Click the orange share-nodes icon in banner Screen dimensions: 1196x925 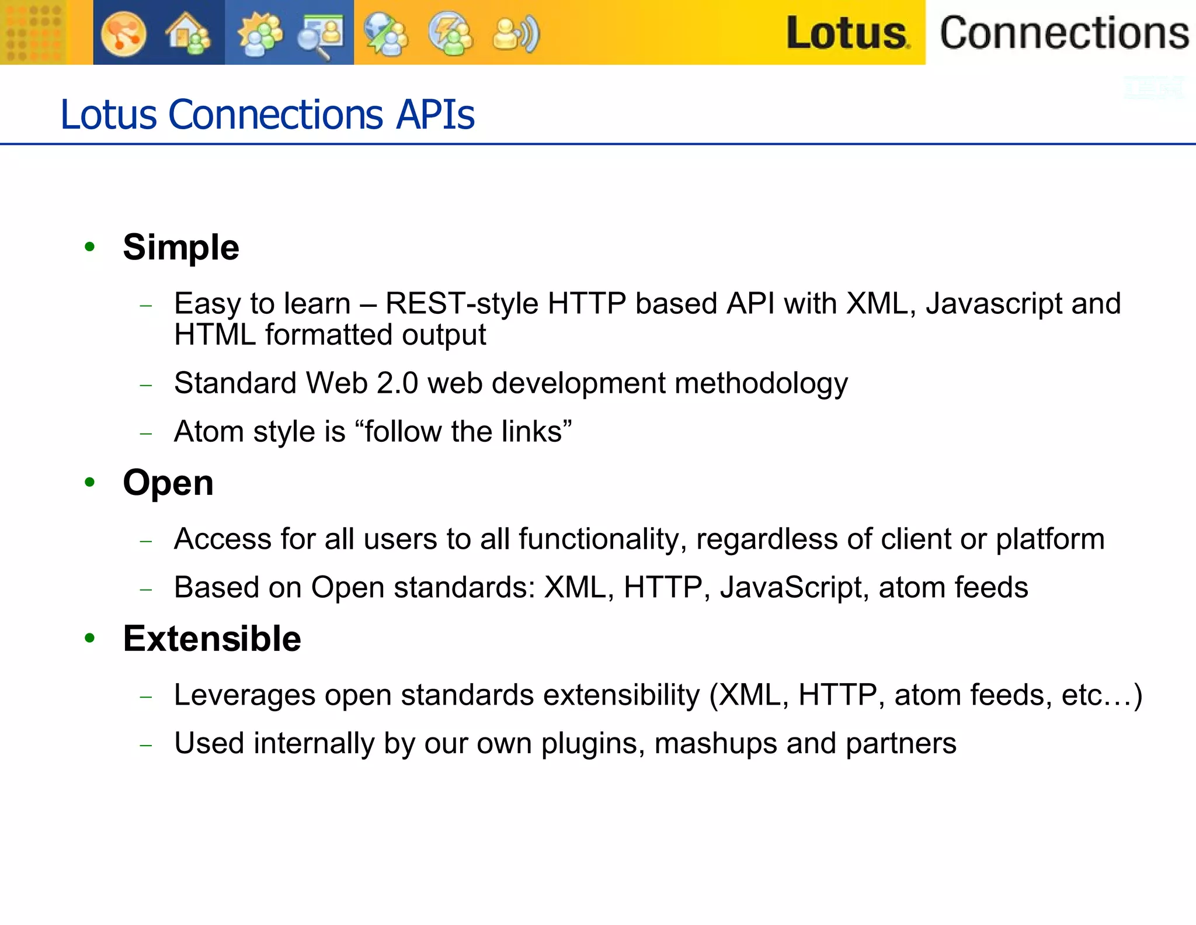123,34
